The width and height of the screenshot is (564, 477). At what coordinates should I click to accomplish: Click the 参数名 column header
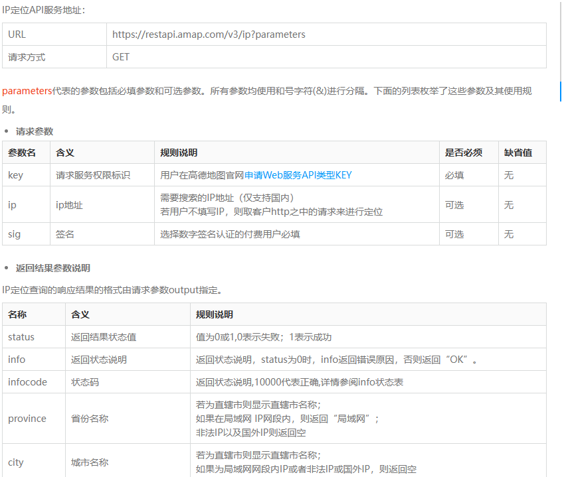[23, 153]
